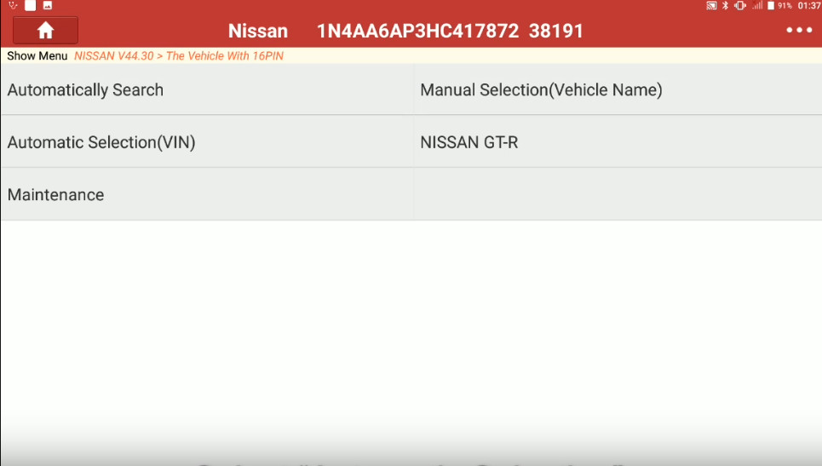
Task: Tap the Nissan title in header
Action: coord(258,31)
